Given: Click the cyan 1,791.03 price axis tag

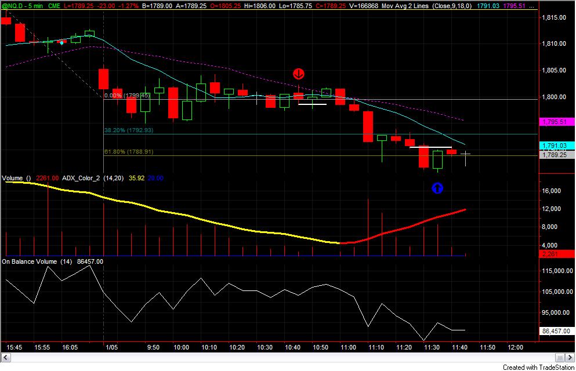Looking at the screenshot, I should (x=552, y=146).
